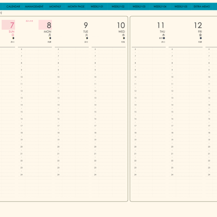The image size is (217, 217).
Task: Click the moon phase icon under Sunday 7
Action: [13, 38]
